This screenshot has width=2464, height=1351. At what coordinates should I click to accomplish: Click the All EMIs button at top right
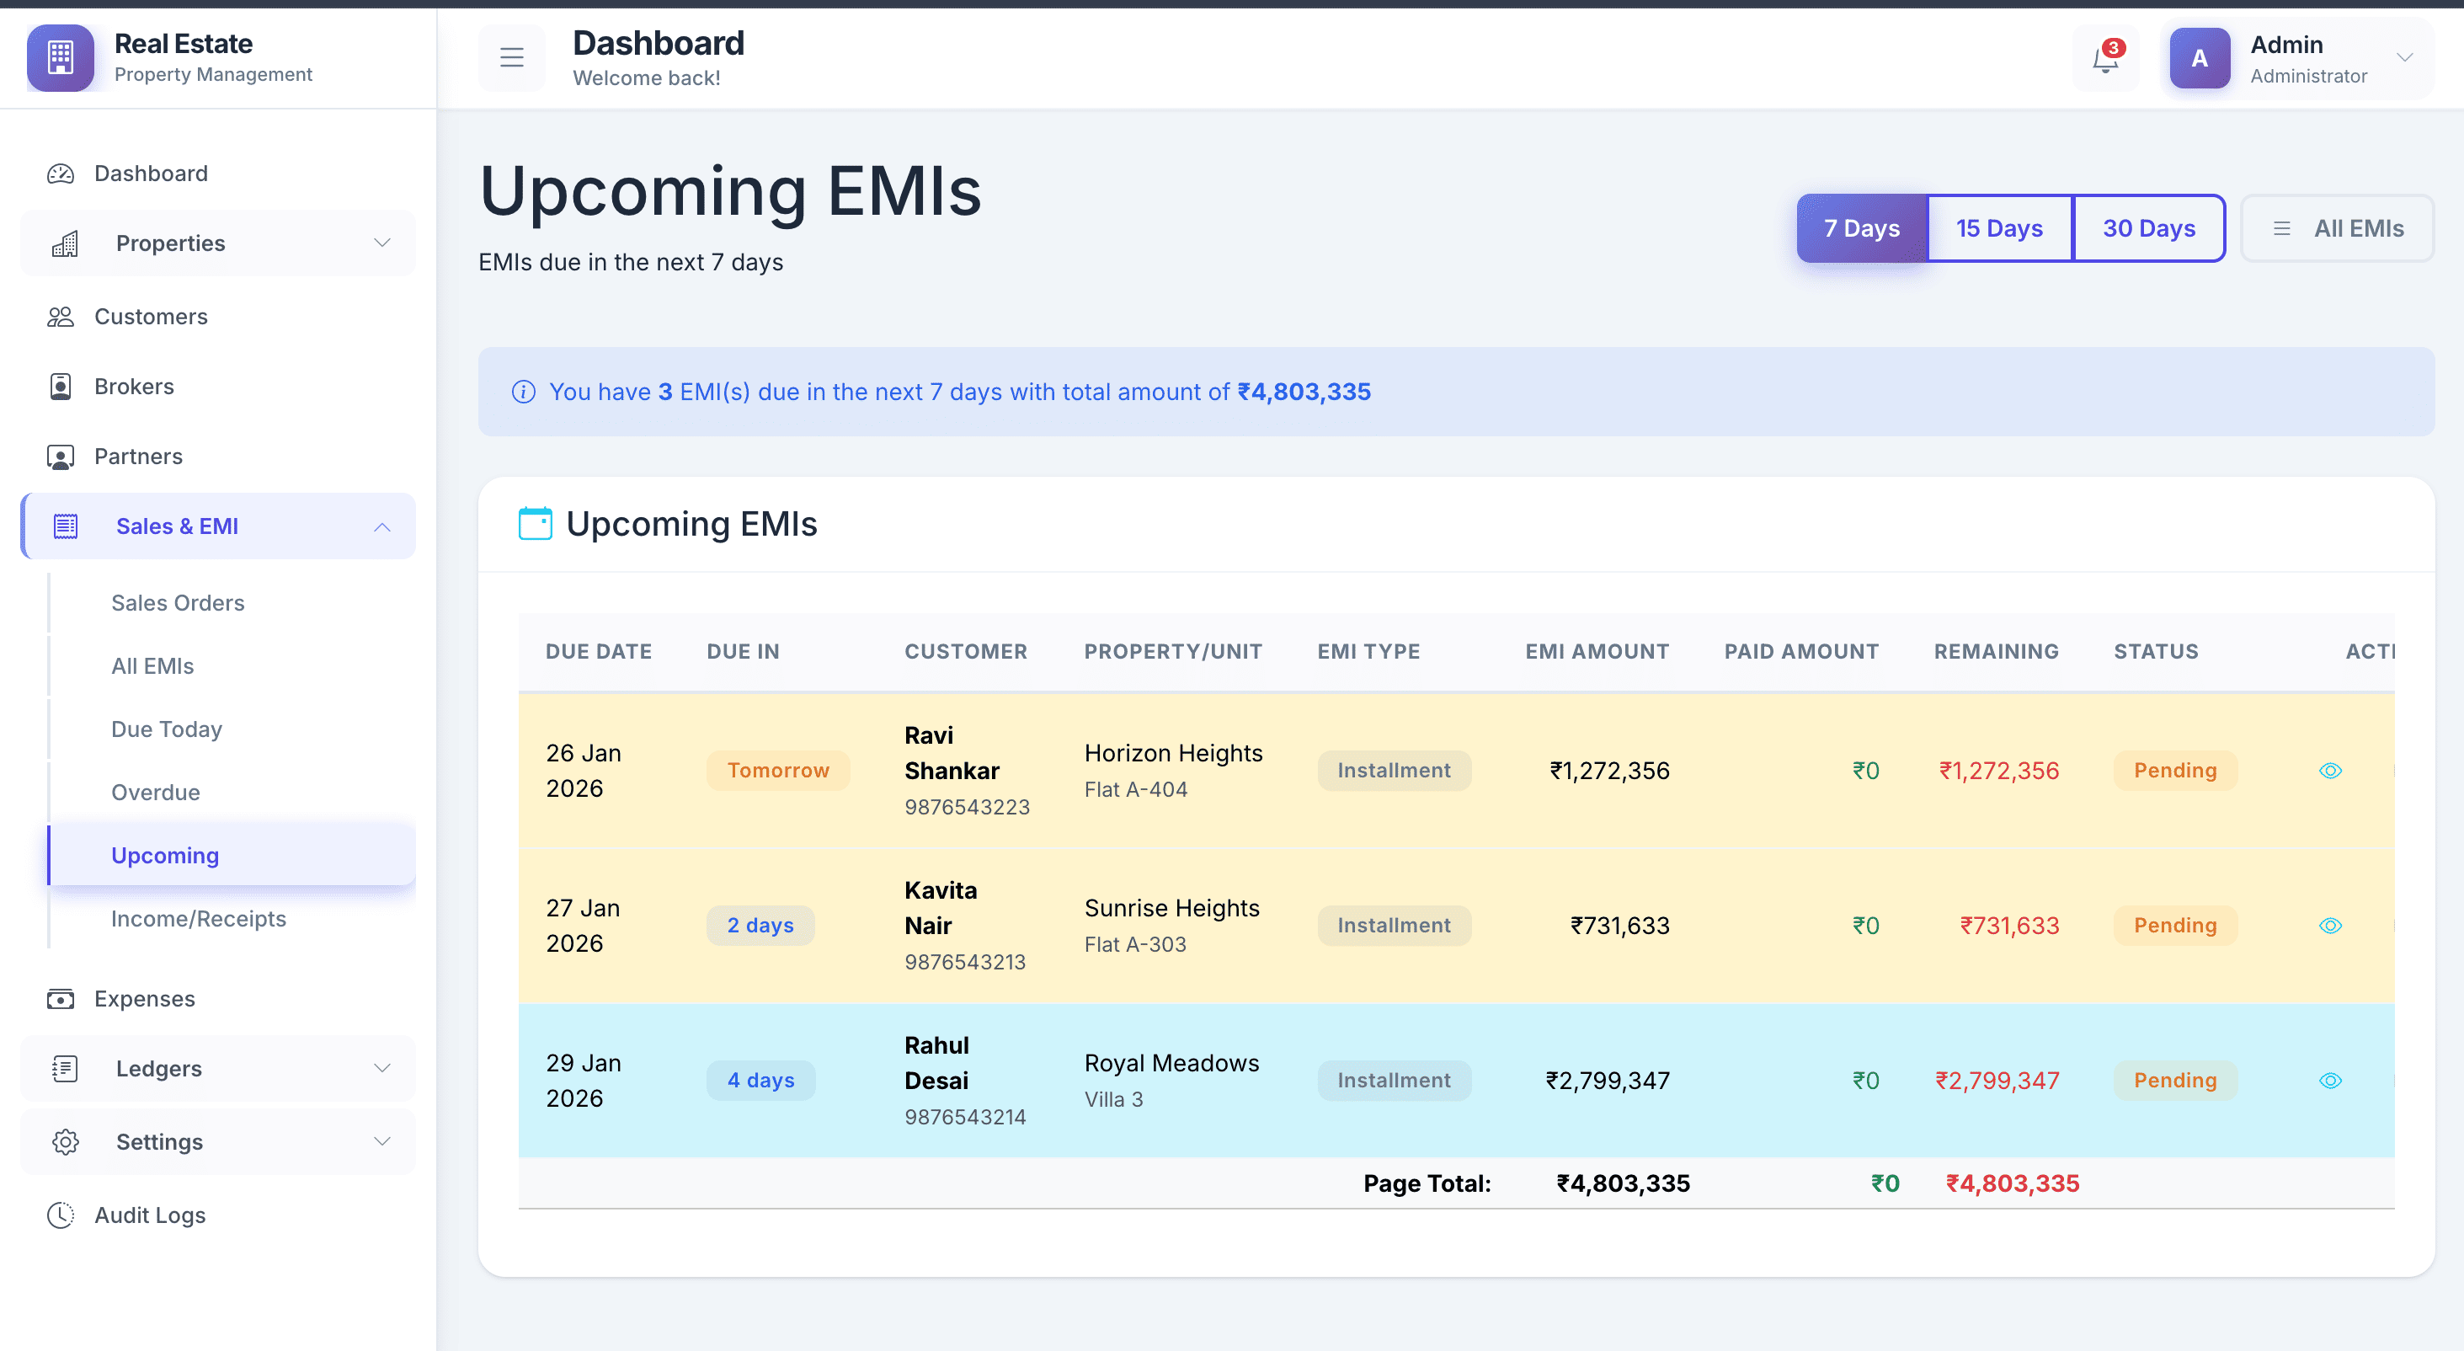click(x=2337, y=228)
